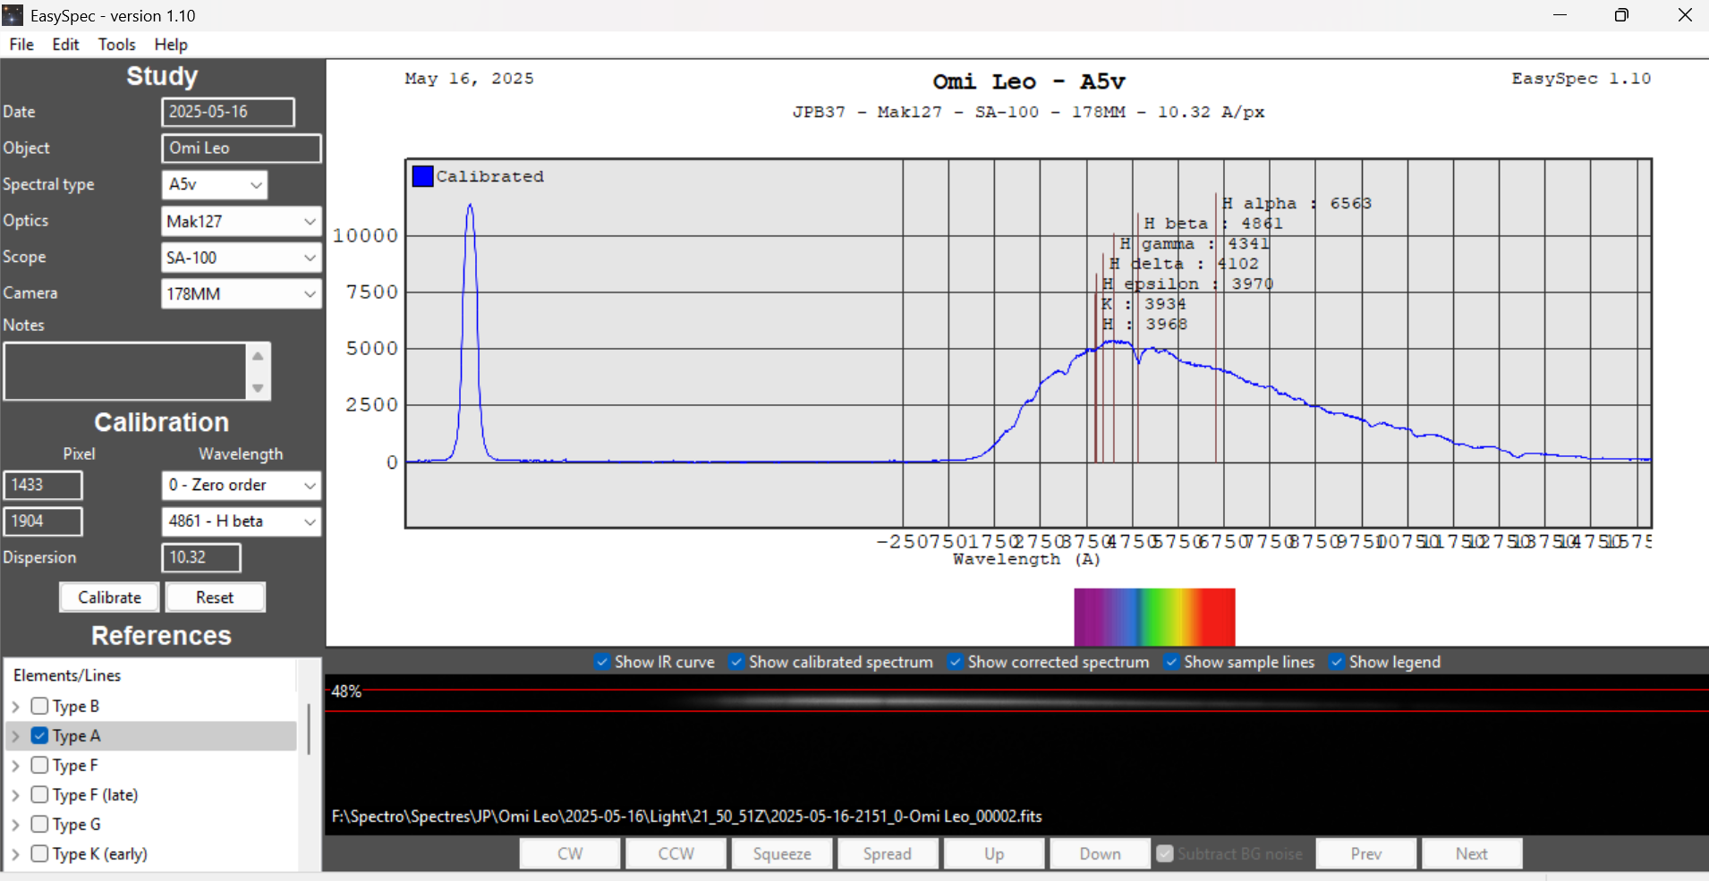This screenshot has height=881, width=1709.
Task: Click the rainbow spectrum color strip
Action: (x=1154, y=617)
